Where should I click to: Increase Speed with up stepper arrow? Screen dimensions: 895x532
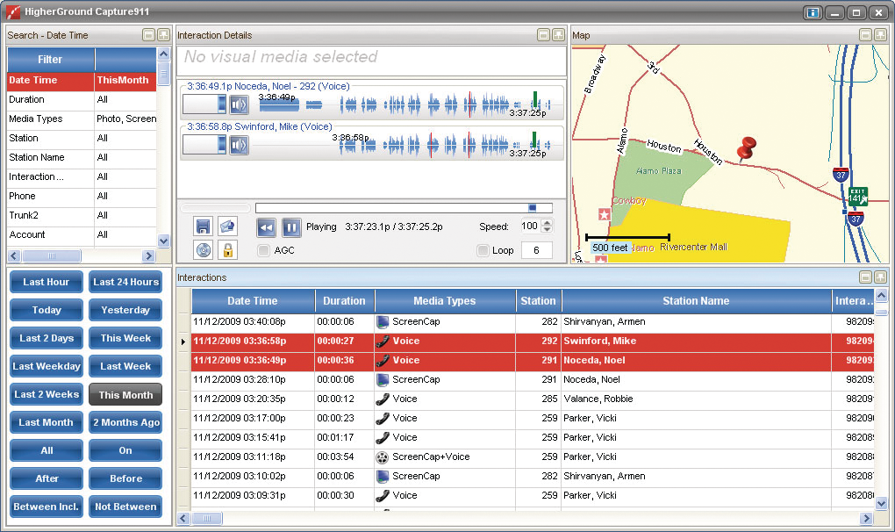coord(548,222)
